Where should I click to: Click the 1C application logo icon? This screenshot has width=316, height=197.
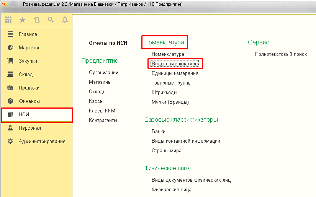(x=5, y=4)
